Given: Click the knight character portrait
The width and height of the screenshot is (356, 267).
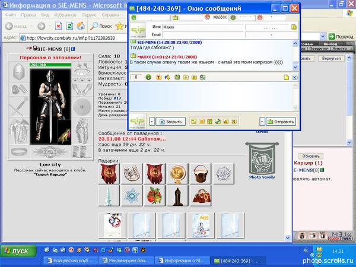Looking at the screenshot, I should 50,107.
